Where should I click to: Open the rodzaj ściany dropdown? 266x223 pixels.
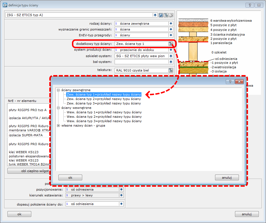click(171, 24)
